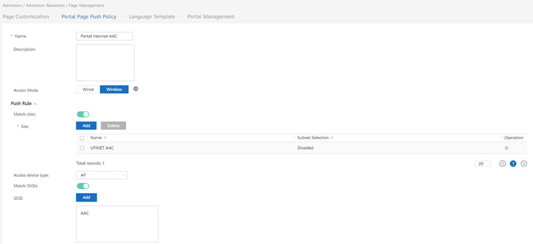Tick the select-all checkbox in table header
This screenshot has height=244, width=533.
pos(82,138)
